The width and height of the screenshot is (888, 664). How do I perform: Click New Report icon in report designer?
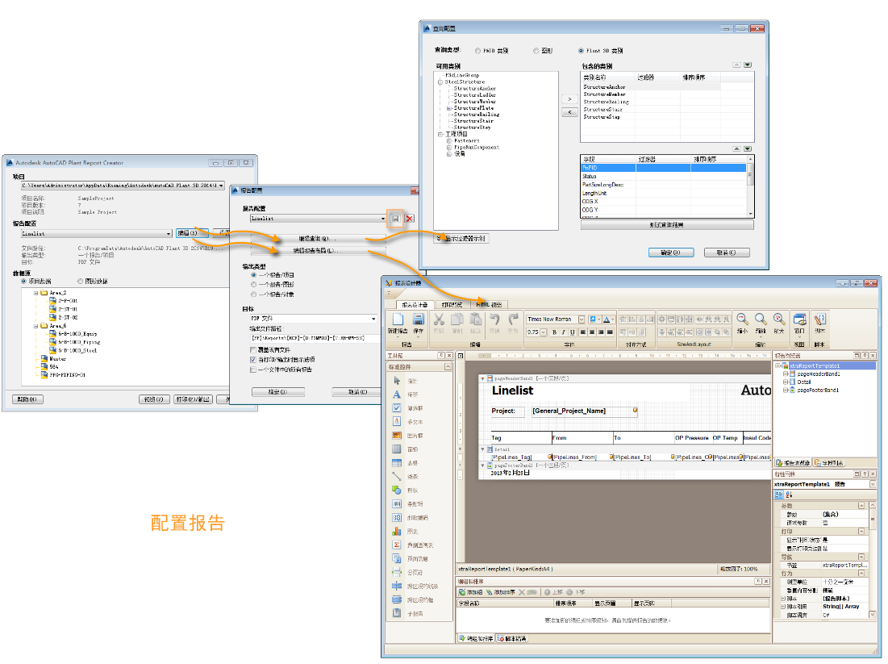pos(398,319)
